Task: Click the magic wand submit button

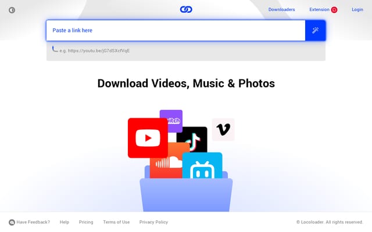Action: click(x=315, y=31)
